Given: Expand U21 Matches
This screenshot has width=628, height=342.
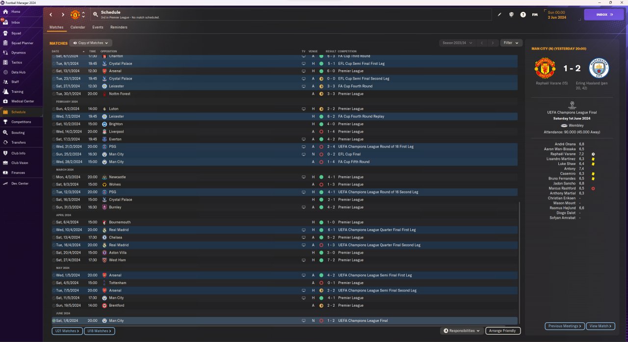Looking at the screenshot, I should (x=67, y=331).
